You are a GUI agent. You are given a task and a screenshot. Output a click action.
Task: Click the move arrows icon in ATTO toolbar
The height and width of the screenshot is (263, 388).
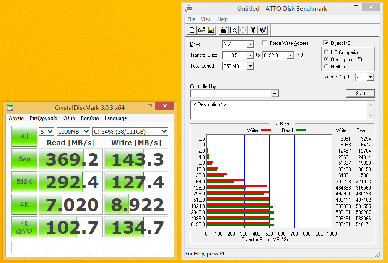243,30
